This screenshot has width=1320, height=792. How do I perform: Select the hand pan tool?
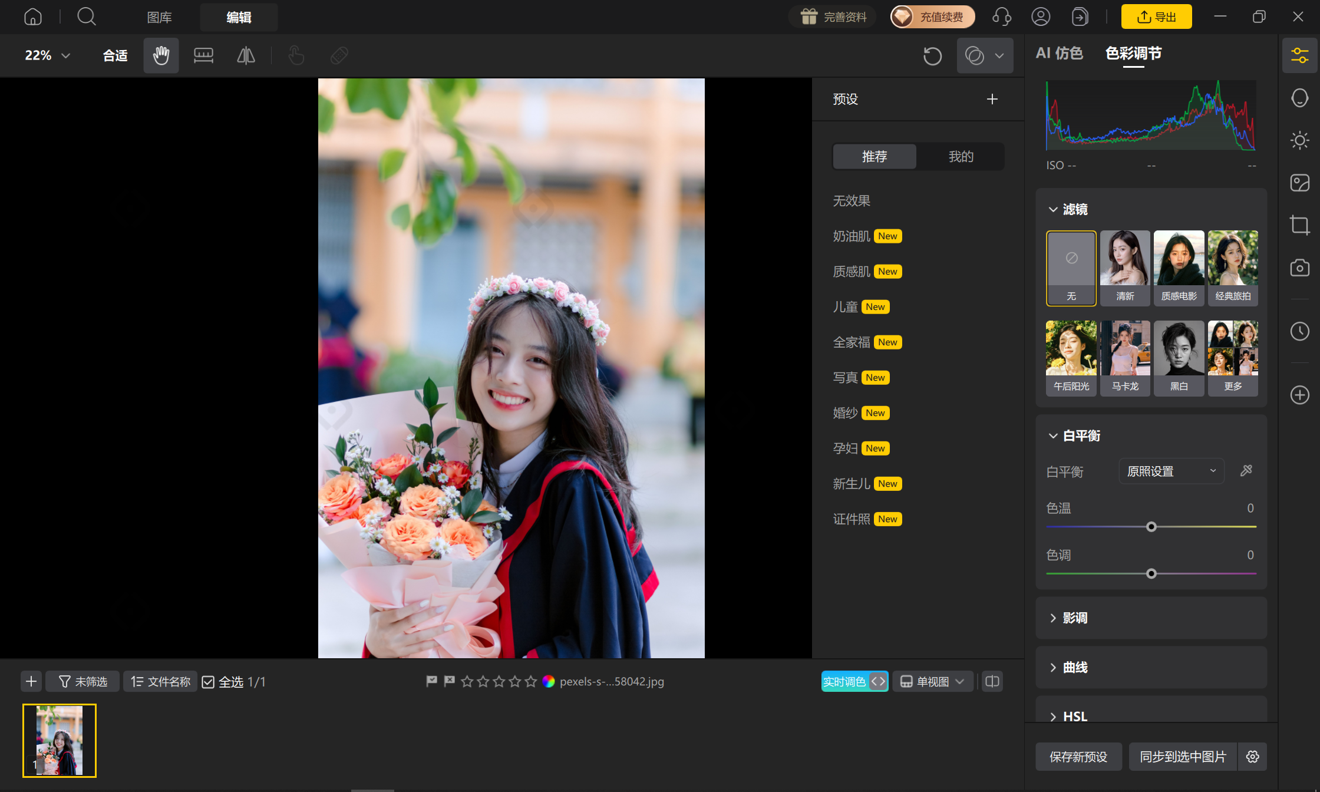[x=161, y=55]
